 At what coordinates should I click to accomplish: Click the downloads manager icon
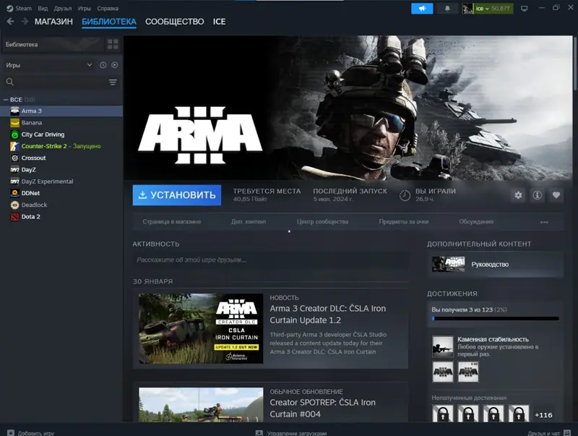259,432
